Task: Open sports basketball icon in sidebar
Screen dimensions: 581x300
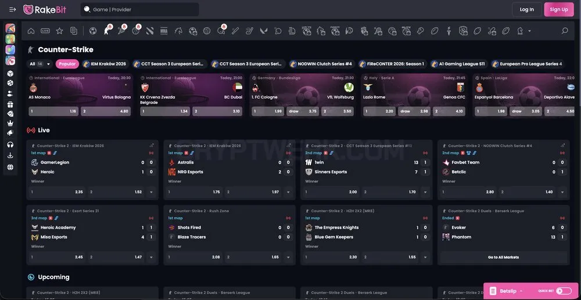Action: click(10, 83)
